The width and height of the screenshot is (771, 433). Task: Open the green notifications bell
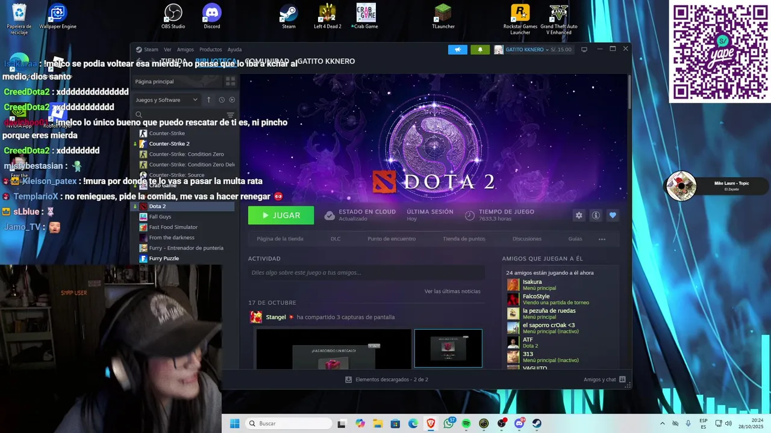coord(480,49)
